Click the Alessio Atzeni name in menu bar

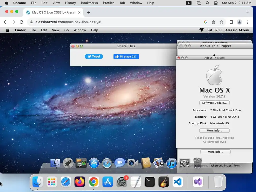point(237,30)
